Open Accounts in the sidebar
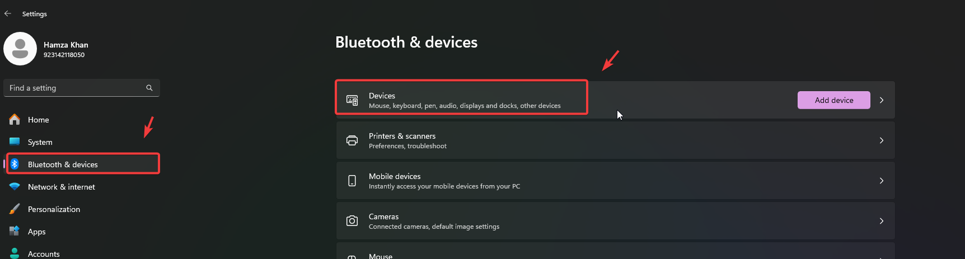965x259 pixels. coord(44,253)
